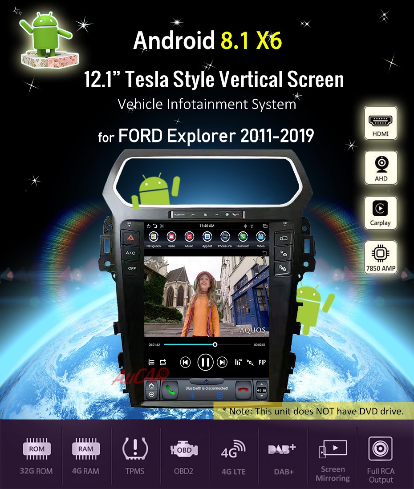Tap the OFF climate button
Image resolution: width=414 pixels, height=489 pixels.
tap(132, 268)
